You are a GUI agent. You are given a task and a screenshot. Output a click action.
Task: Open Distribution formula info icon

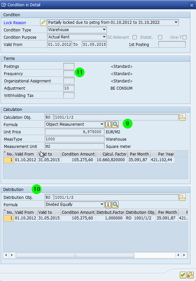click(108, 204)
